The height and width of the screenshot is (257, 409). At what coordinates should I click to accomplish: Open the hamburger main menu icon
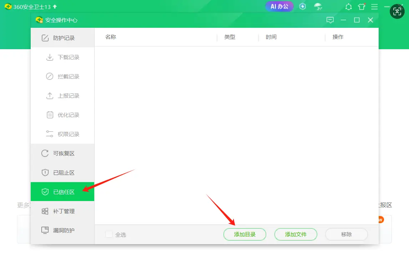374,7
